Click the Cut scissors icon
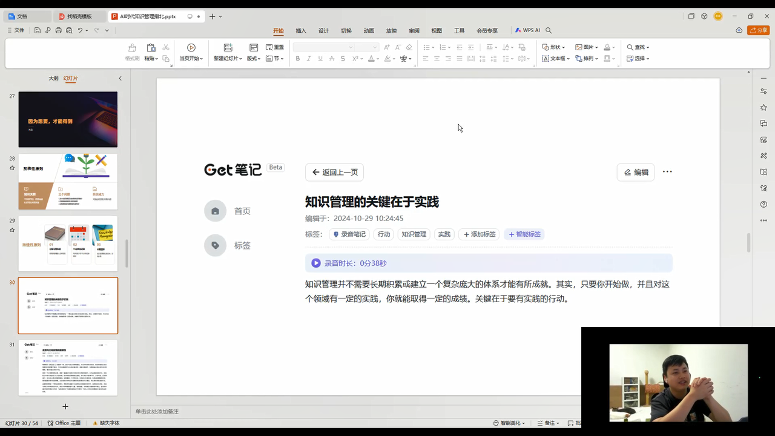Image resolution: width=775 pixels, height=436 pixels. point(166,47)
